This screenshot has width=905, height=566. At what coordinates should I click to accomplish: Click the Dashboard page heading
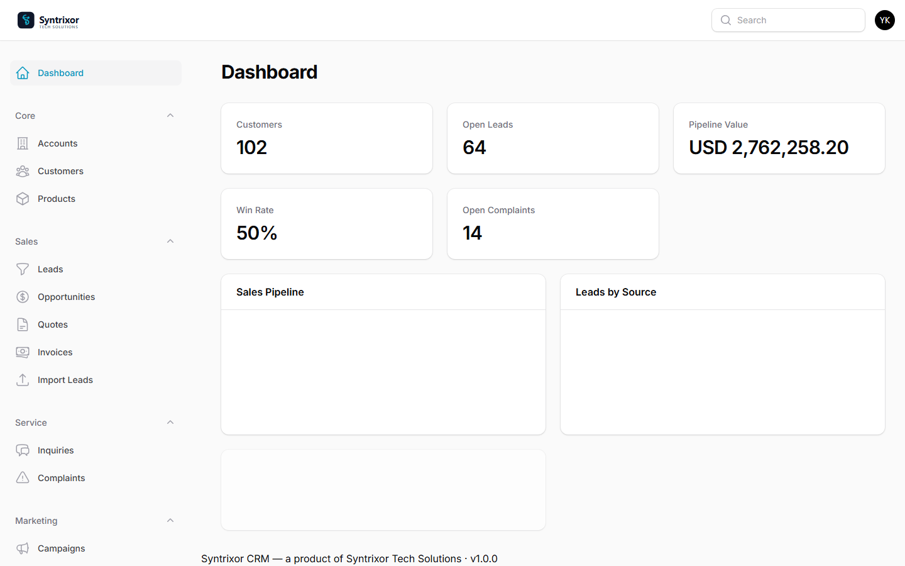click(270, 72)
